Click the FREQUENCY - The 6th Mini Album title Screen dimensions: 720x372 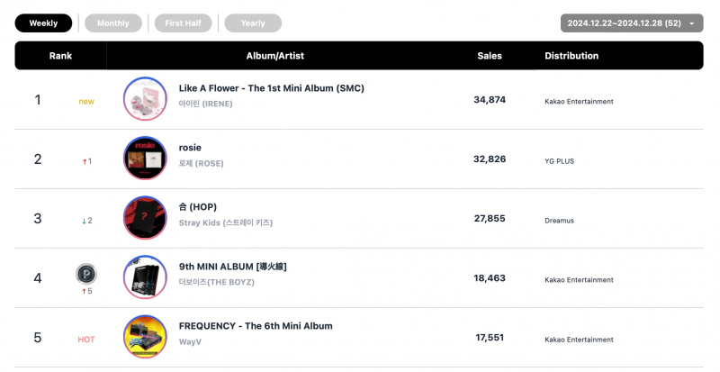[x=256, y=326]
